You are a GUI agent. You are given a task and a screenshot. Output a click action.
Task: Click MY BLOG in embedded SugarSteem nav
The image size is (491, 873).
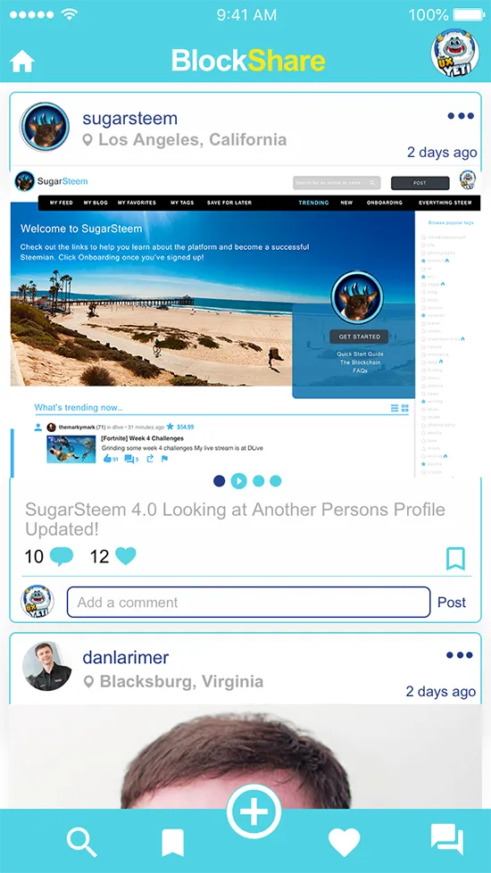pos(96,203)
